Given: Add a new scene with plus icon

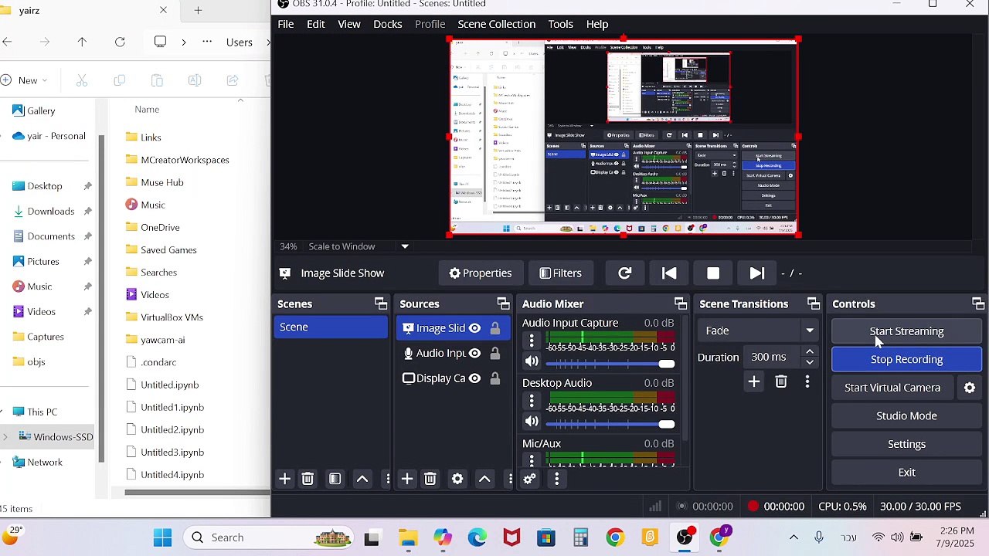Looking at the screenshot, I should [x=284, y=480].
